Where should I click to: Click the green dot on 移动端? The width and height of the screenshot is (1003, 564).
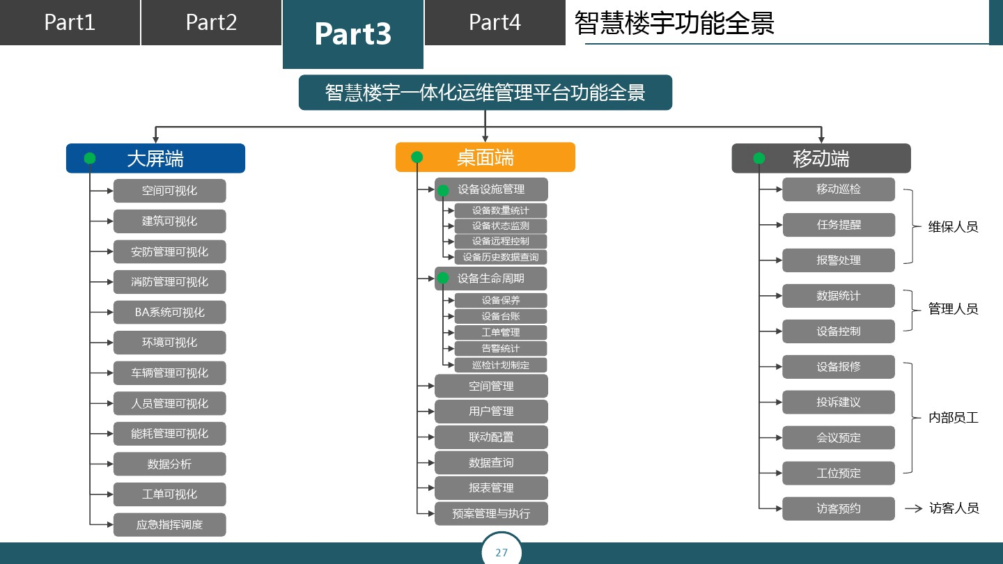pos(759,158)
